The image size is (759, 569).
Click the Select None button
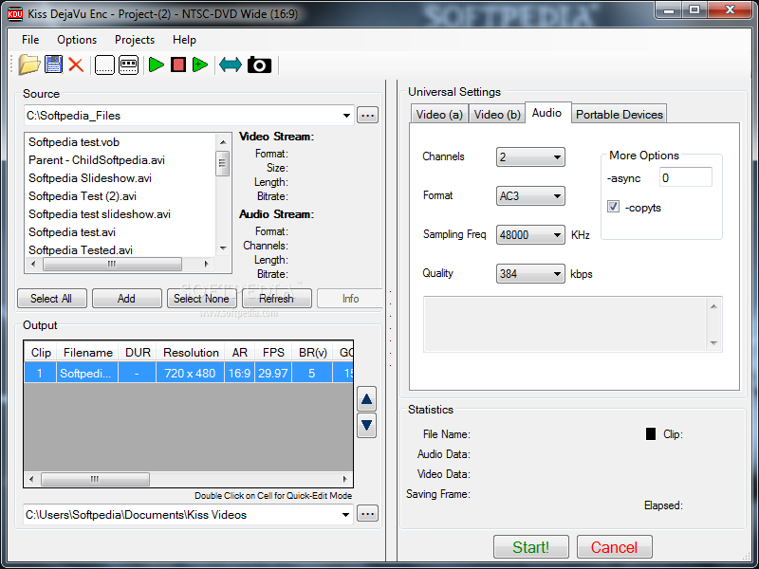pos(201,299)
